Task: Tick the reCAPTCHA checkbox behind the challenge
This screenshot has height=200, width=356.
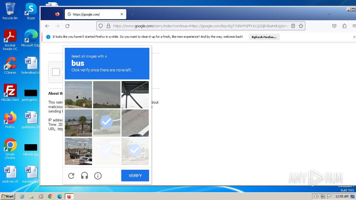Action: (x=56, y=72)
